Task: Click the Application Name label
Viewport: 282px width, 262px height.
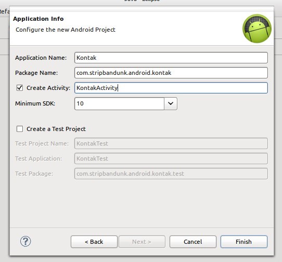Action: [41, 58]
